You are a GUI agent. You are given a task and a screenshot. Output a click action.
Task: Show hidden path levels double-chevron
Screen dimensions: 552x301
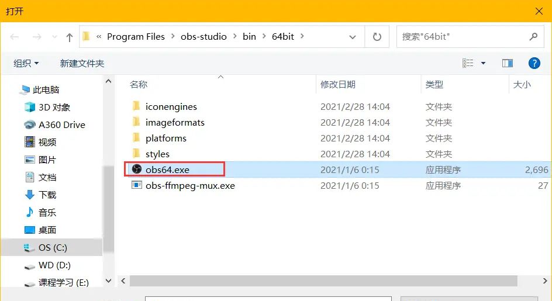99,37
